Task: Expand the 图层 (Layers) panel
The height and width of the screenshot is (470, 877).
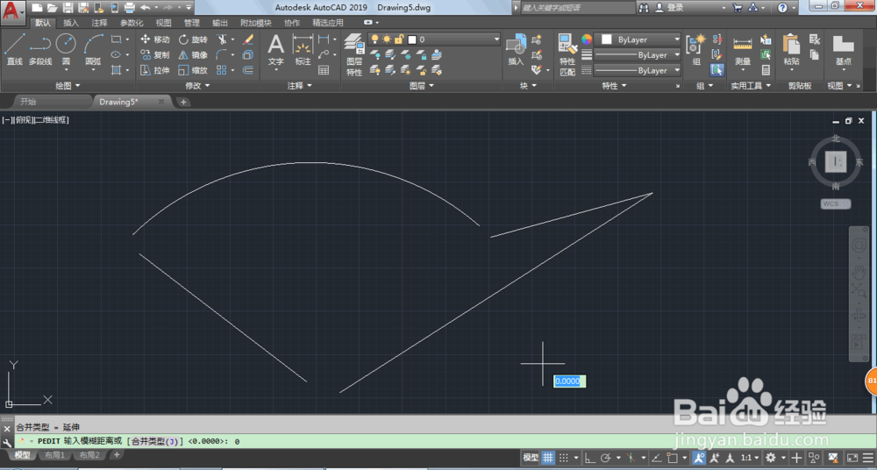Action: point(422,86)
